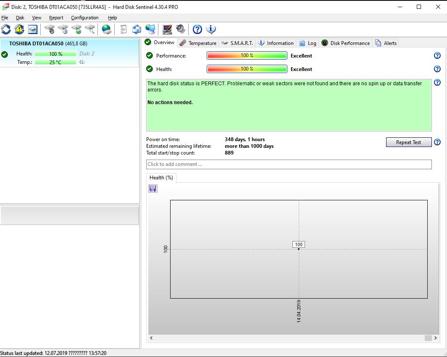Click the document report toolbar icon
The height and width of the screenshot is (357, 447).
click(123, 29)
